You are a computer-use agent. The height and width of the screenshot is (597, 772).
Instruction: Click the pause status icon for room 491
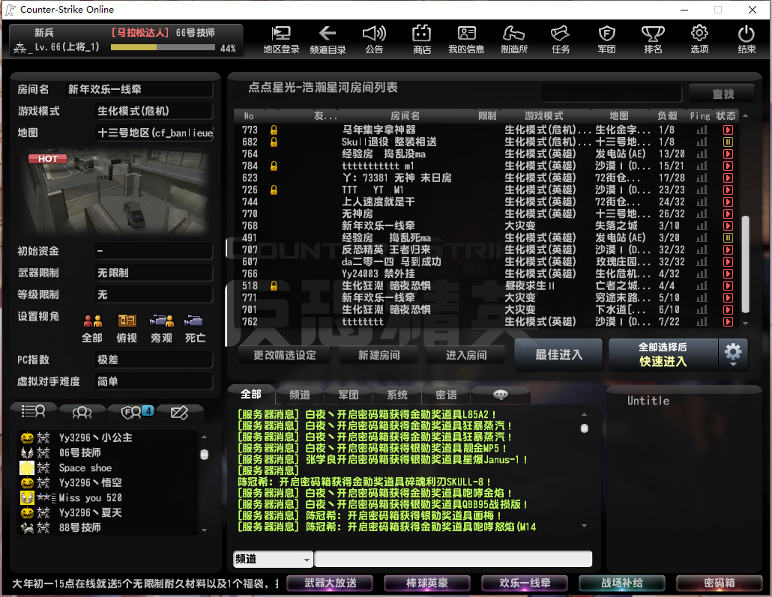click(x=728, y=237)
